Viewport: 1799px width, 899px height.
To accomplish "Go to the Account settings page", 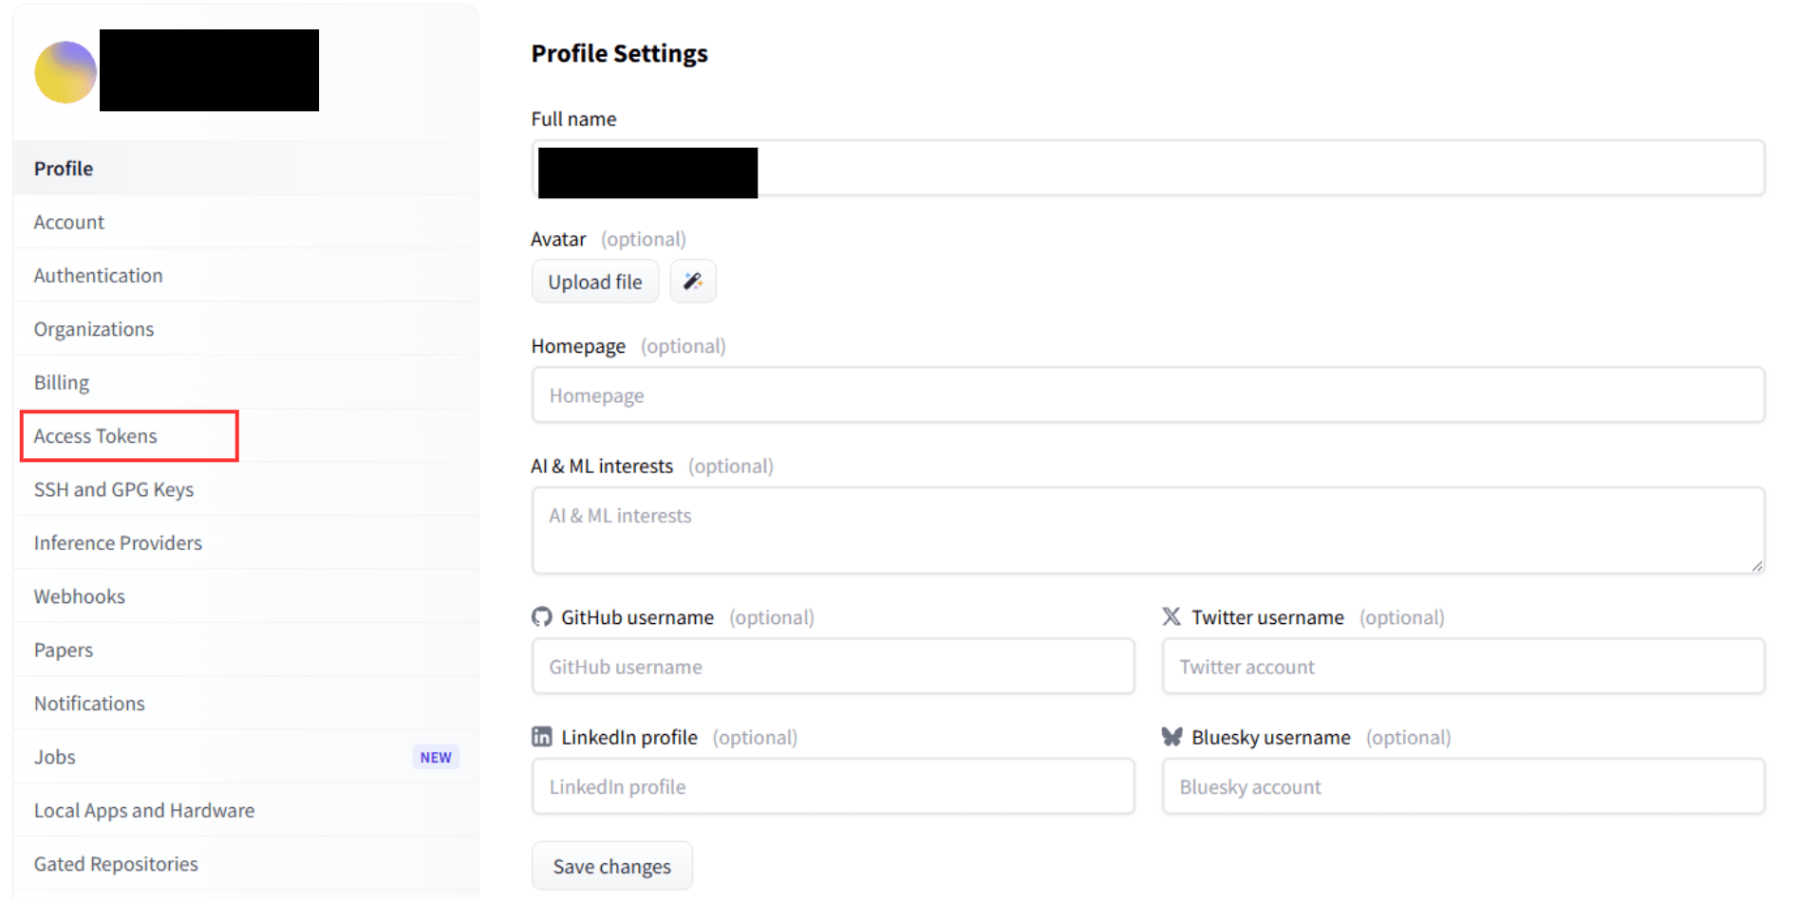I will 69,222.
